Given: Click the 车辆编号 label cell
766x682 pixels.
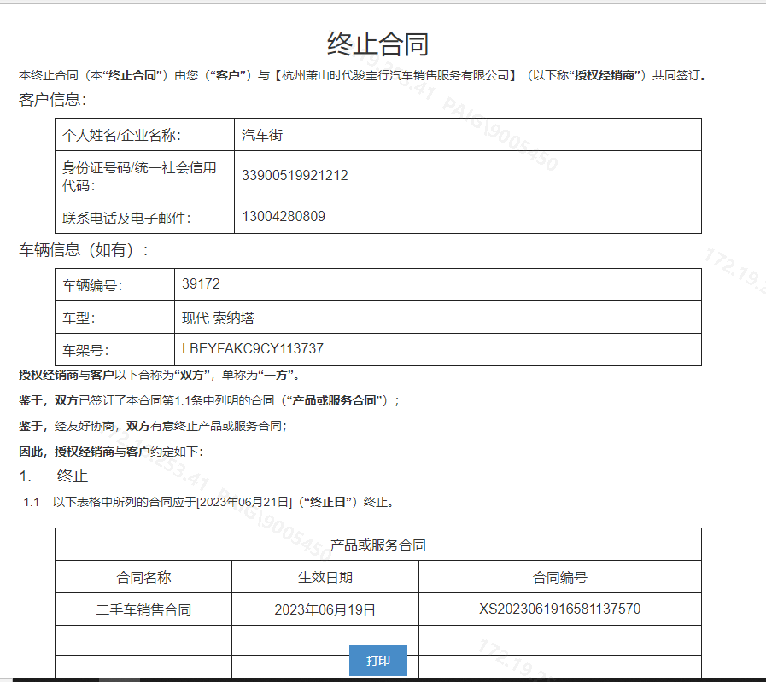Looking at the screenshot, I should coord(114,284).
